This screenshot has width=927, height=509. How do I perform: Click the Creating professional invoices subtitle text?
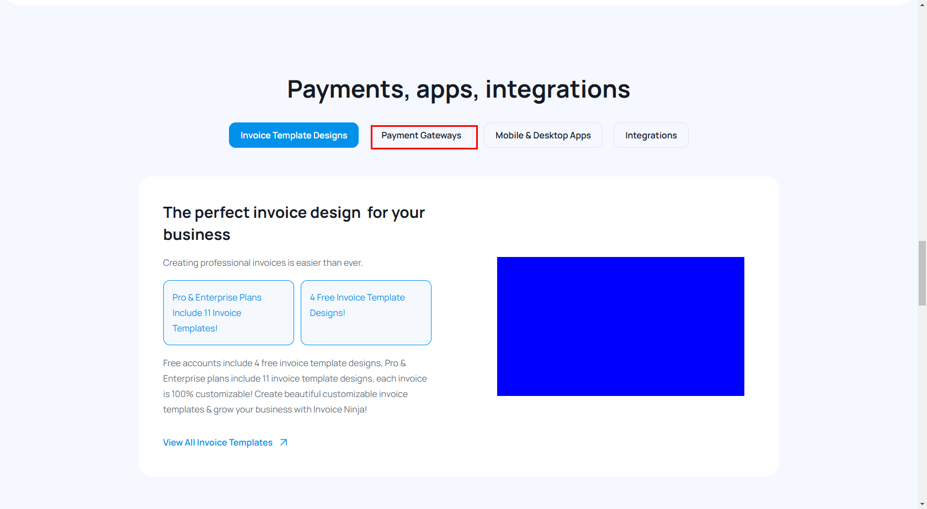263,262
